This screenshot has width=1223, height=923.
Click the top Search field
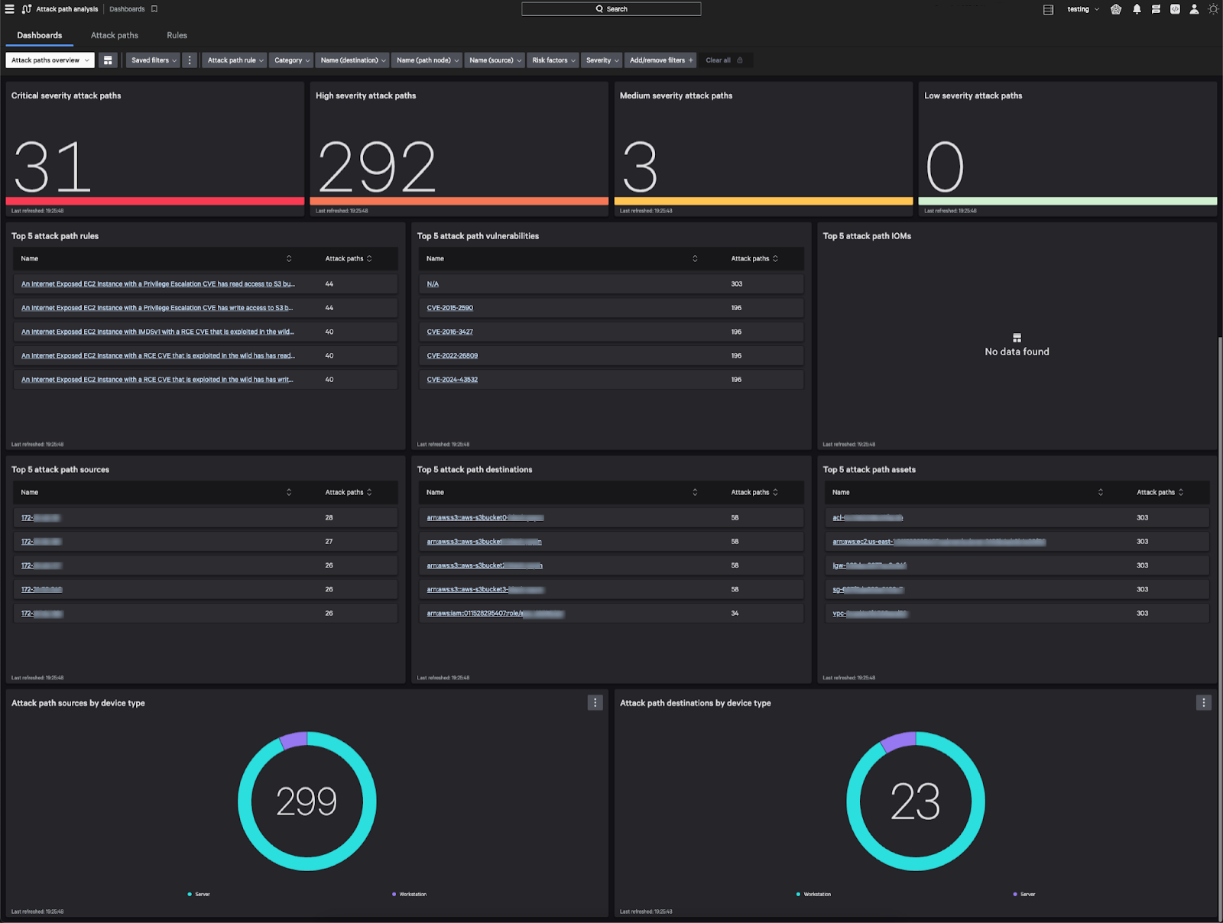611,9
